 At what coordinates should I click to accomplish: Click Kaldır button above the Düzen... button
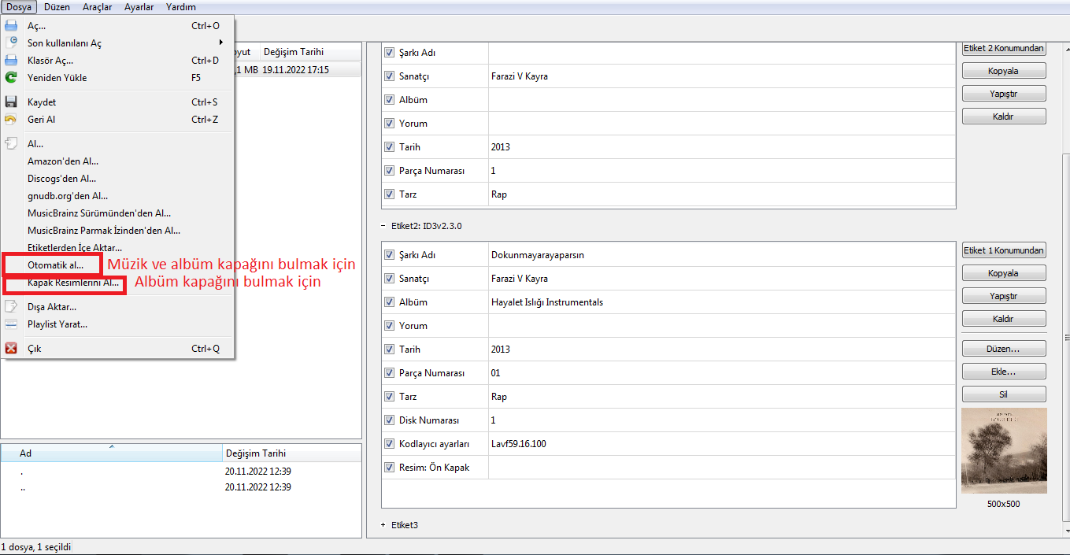tap(1004, 319)
